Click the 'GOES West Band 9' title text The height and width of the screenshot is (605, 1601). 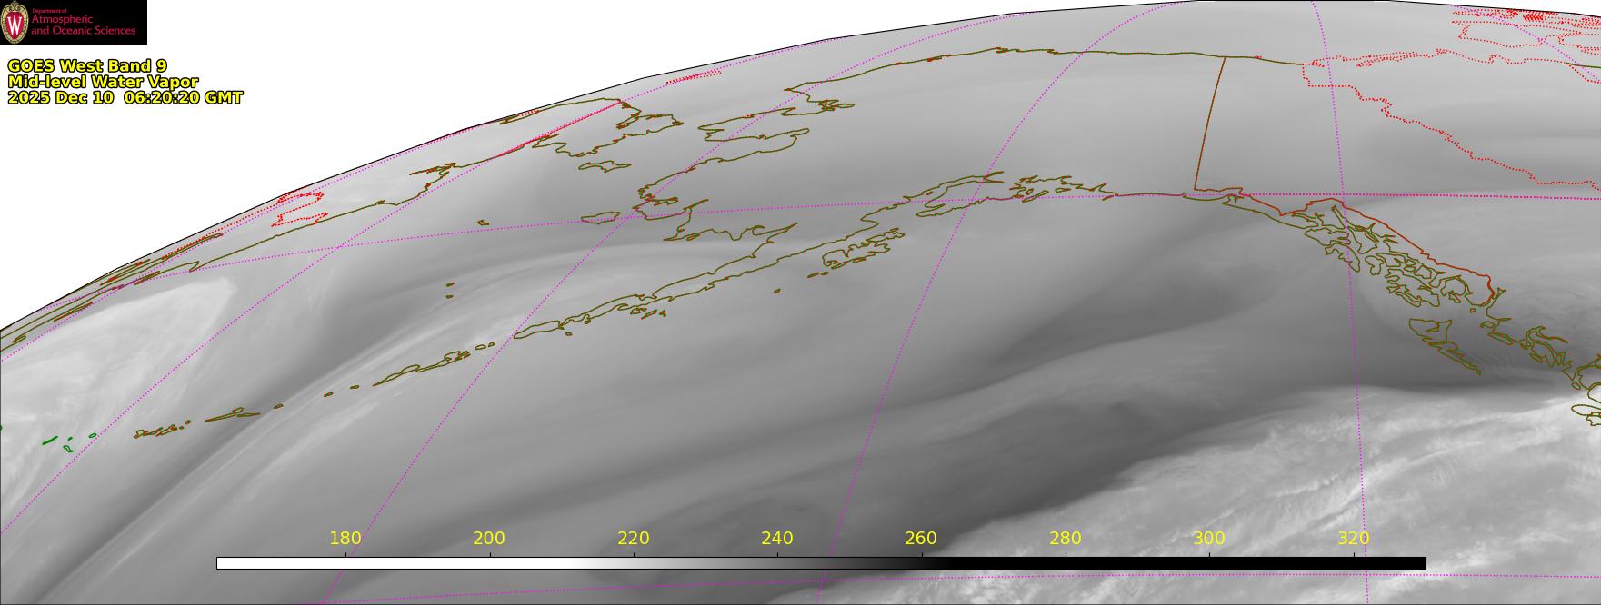click(87, 66)
